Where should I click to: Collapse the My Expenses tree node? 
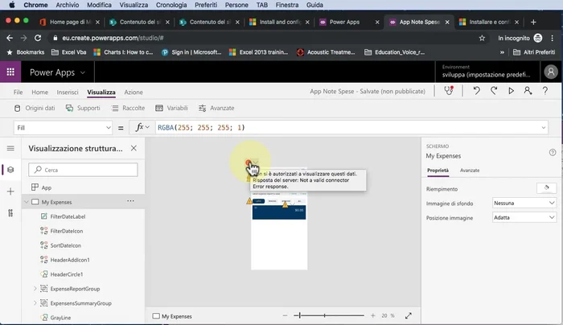click(x=27, y=202)
